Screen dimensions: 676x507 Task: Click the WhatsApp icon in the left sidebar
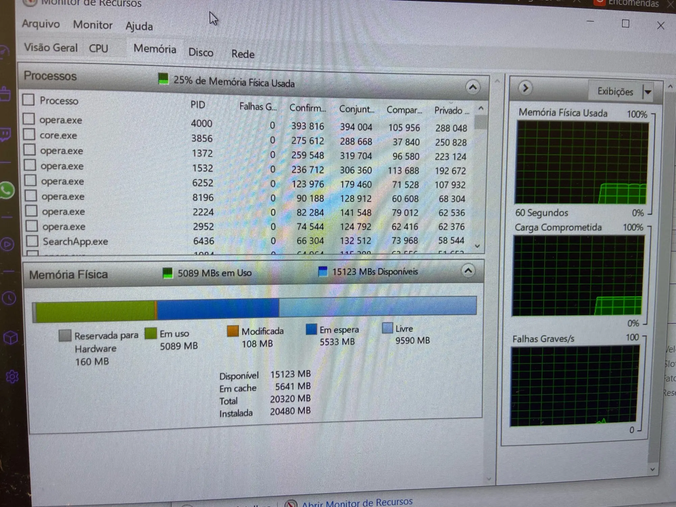(7, 190)
